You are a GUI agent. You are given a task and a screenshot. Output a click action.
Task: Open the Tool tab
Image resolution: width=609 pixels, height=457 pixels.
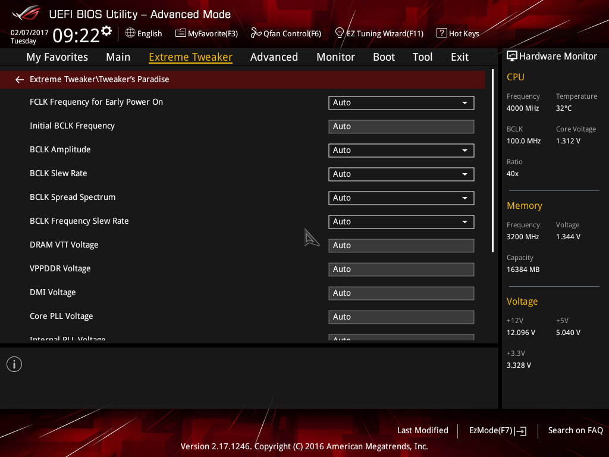tap(423, 57)
